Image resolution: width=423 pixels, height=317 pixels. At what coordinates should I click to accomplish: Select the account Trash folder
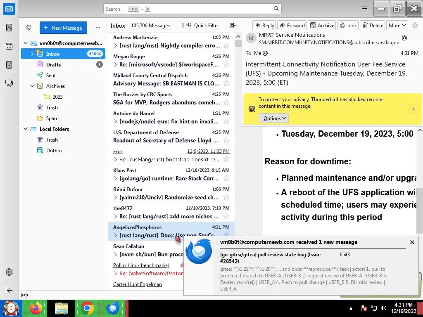[63, 108]
